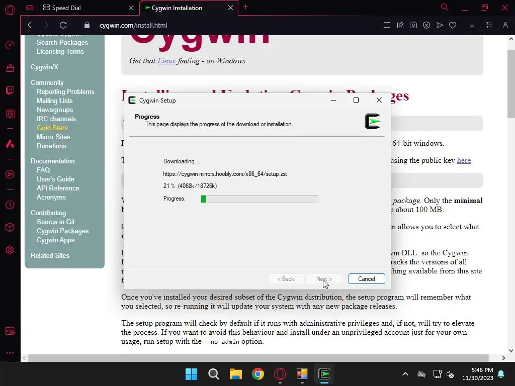The width and height of the screenshot is (515, 386).
Task: Open Licensing Terms link
Action: click(x=60, y=52)
